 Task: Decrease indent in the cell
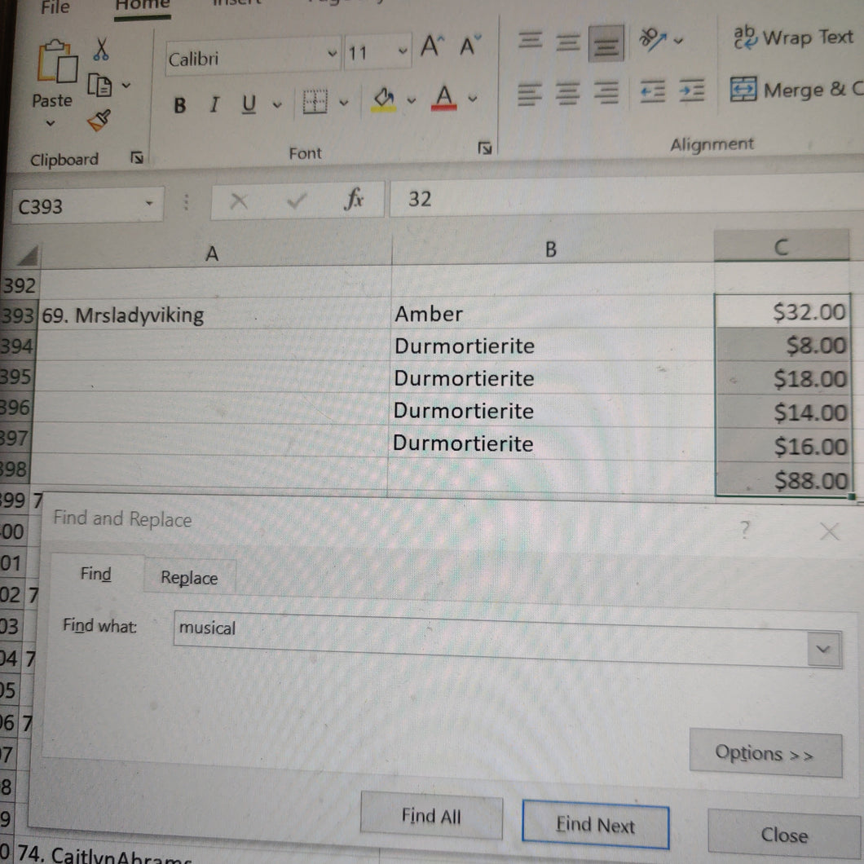coord(653,91)
